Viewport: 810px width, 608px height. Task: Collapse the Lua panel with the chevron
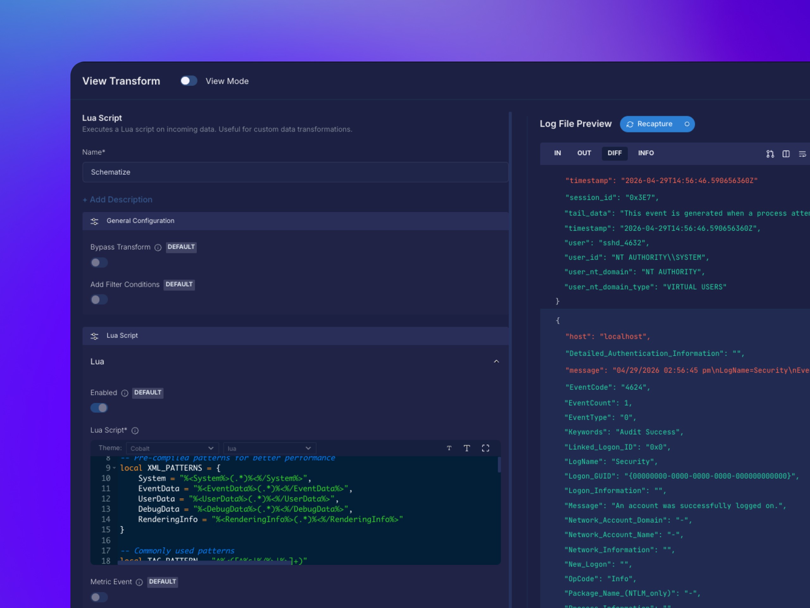click(496, 361)
